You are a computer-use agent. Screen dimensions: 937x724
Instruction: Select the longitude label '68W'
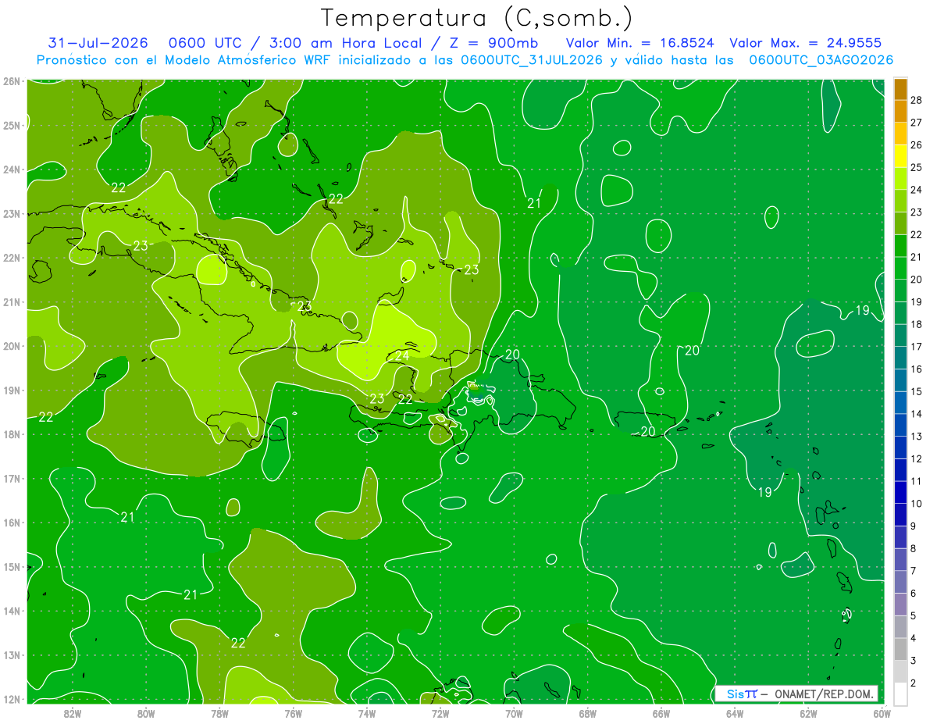pos(587,713)
